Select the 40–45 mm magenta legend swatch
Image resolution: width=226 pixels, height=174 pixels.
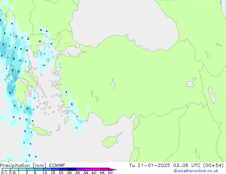click(97, 169)
